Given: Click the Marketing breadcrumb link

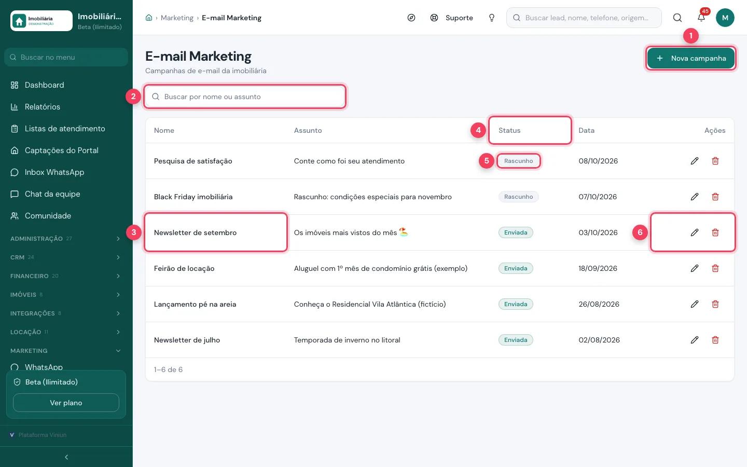Looking at the screenshot, I should 177,18.
